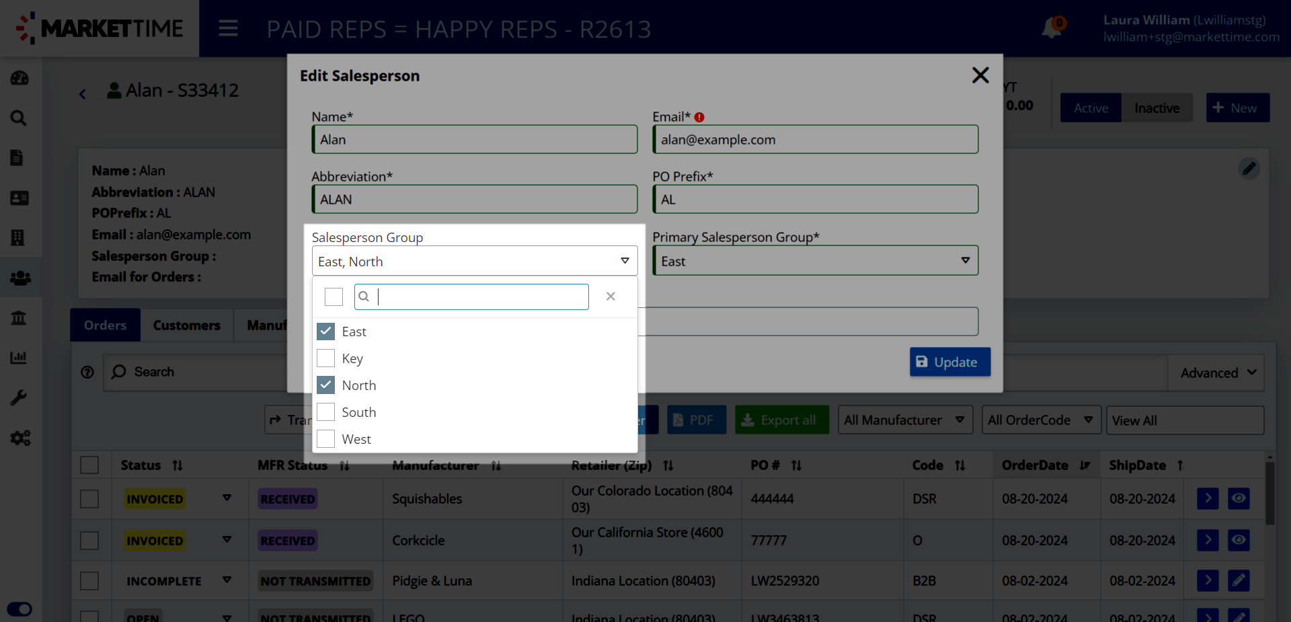Toggle the switch at sidebar bottom
1291x622 pixels.
pyautogui.click(x=19, y=609)
